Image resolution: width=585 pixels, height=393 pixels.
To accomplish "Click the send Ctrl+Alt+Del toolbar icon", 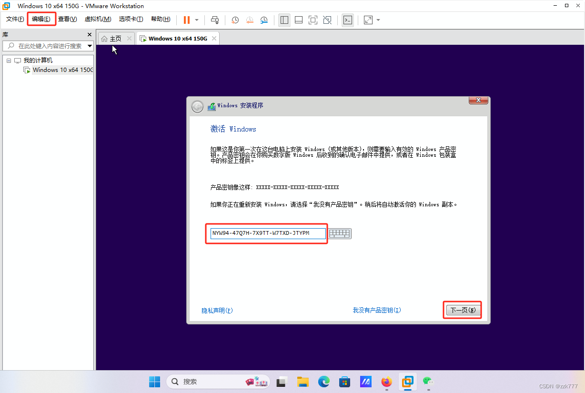I will click(x=215, y=20).
